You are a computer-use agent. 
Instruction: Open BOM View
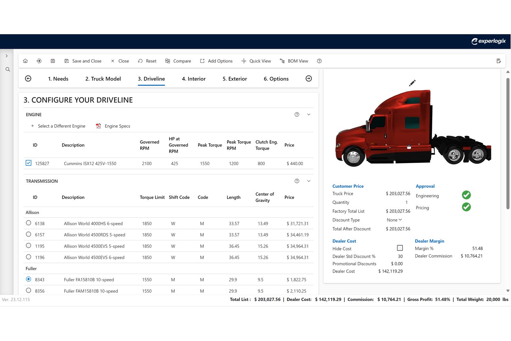coord(294,61)
